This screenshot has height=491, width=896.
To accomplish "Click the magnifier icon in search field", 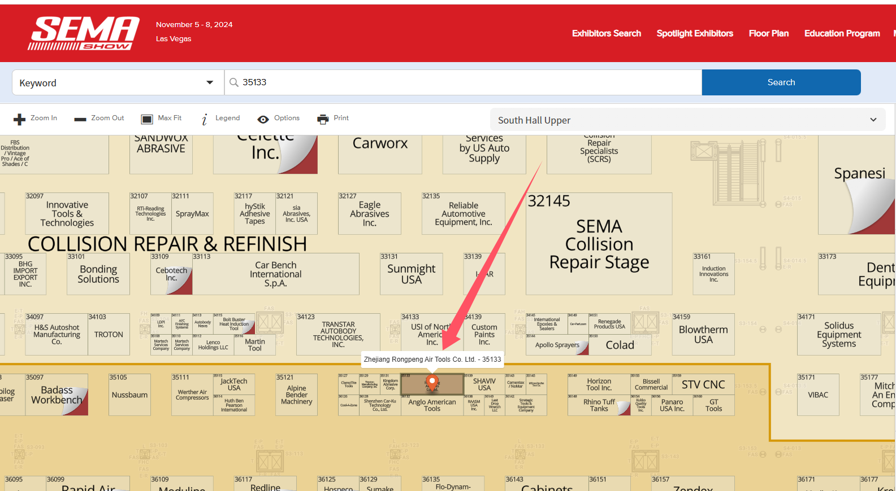I will [x=233, y=82].
